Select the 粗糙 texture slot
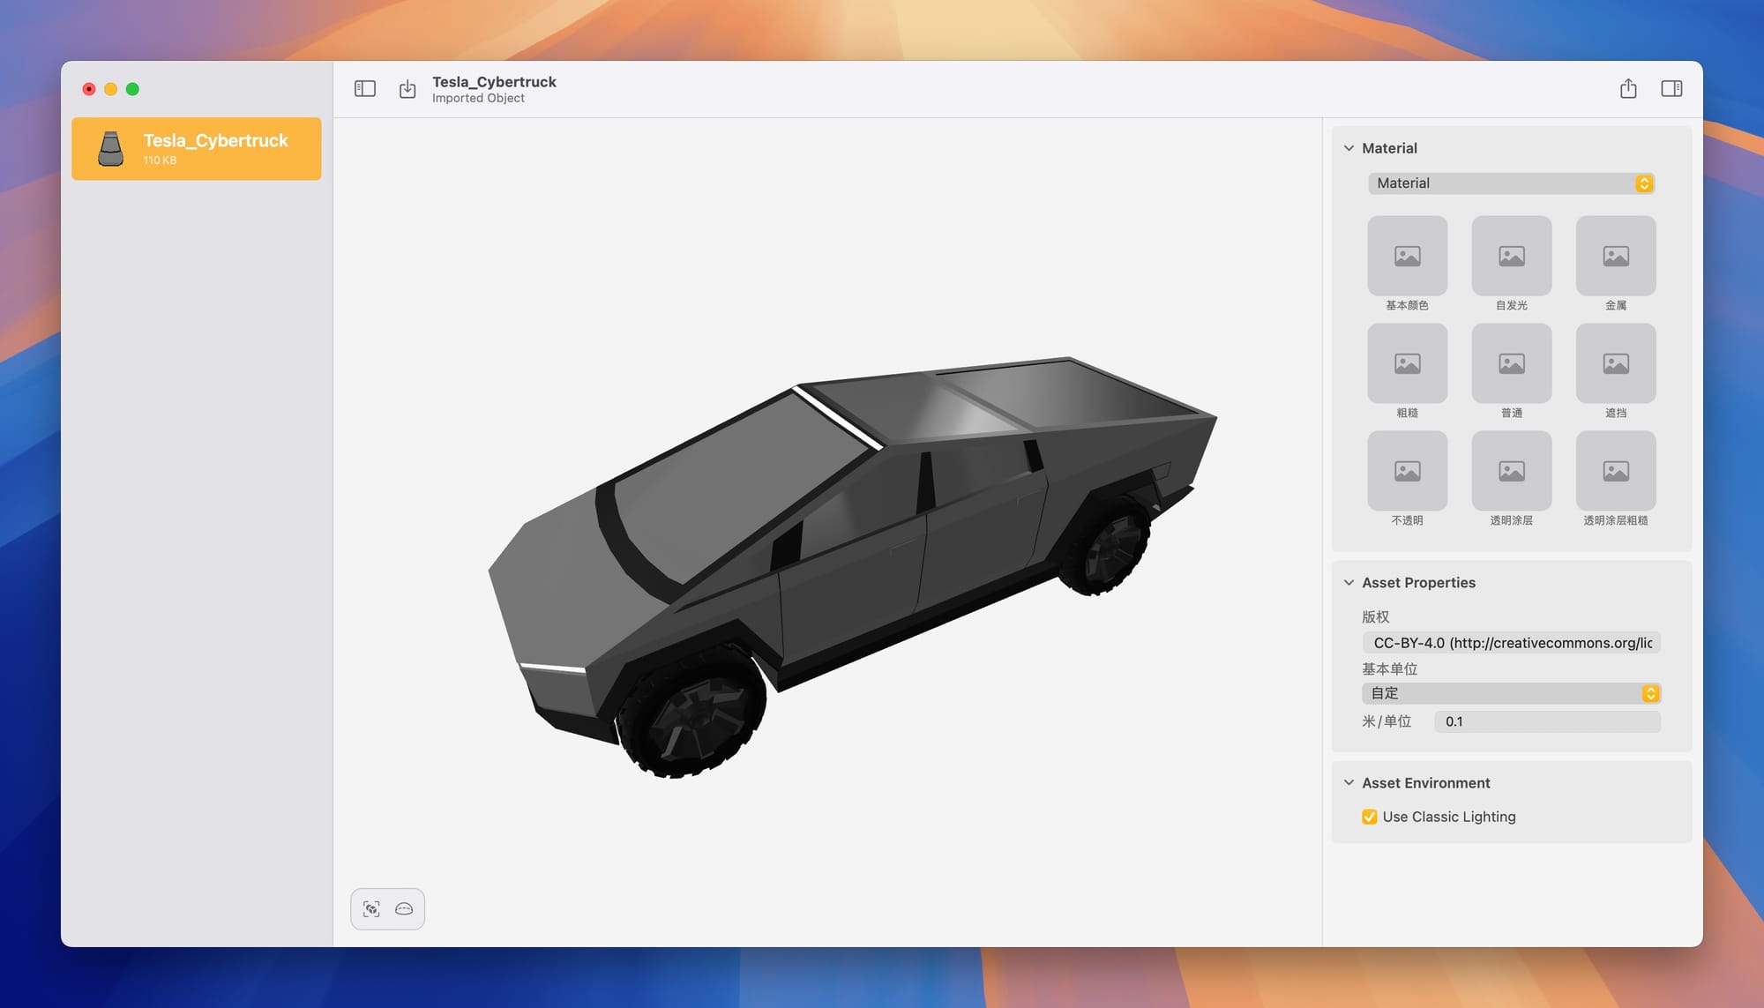 click(1407, 363)
